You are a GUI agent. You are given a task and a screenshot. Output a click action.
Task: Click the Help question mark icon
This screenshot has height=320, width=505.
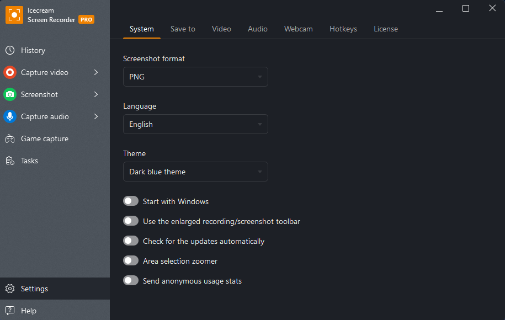click(x=10, y=311)
